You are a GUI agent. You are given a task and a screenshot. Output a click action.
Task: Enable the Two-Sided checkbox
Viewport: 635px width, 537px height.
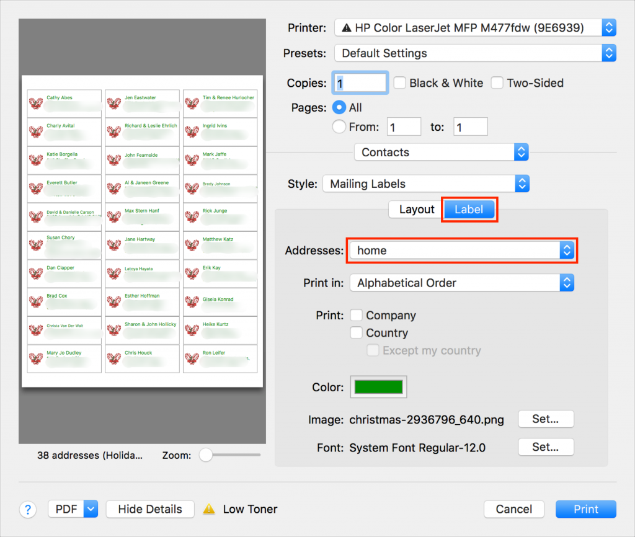point(497,82)
